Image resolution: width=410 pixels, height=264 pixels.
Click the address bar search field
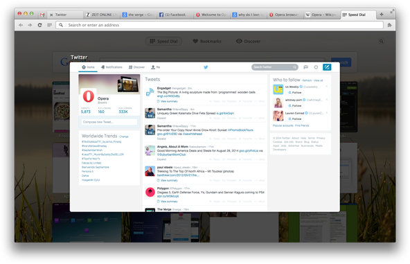tap(220, 25)
